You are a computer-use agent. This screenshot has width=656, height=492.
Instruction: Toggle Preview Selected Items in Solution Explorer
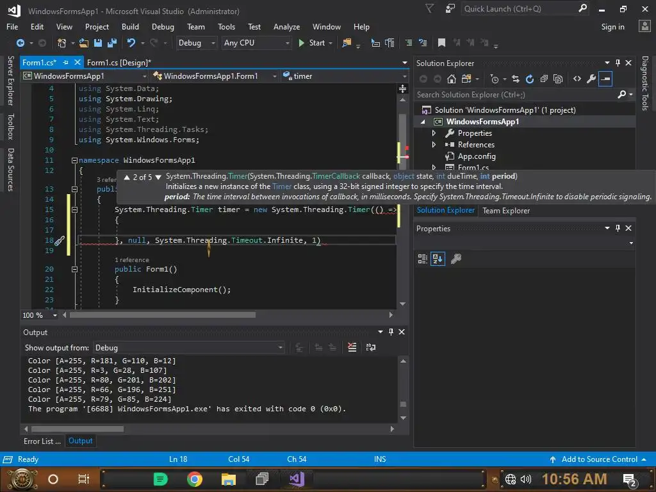pyautogui.click(x=605, y=79)
